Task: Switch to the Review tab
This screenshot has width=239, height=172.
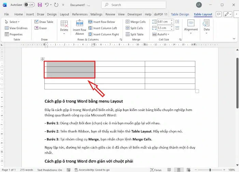Action: coord(110,14)
